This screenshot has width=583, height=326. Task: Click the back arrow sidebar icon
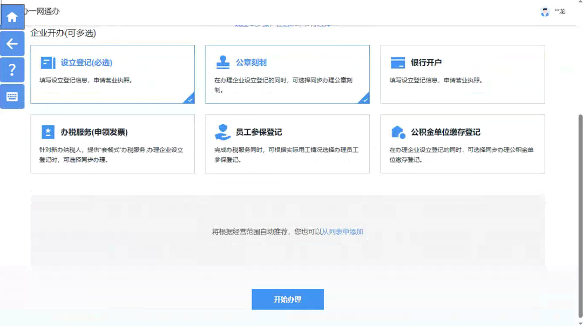(x=12, y=44)
